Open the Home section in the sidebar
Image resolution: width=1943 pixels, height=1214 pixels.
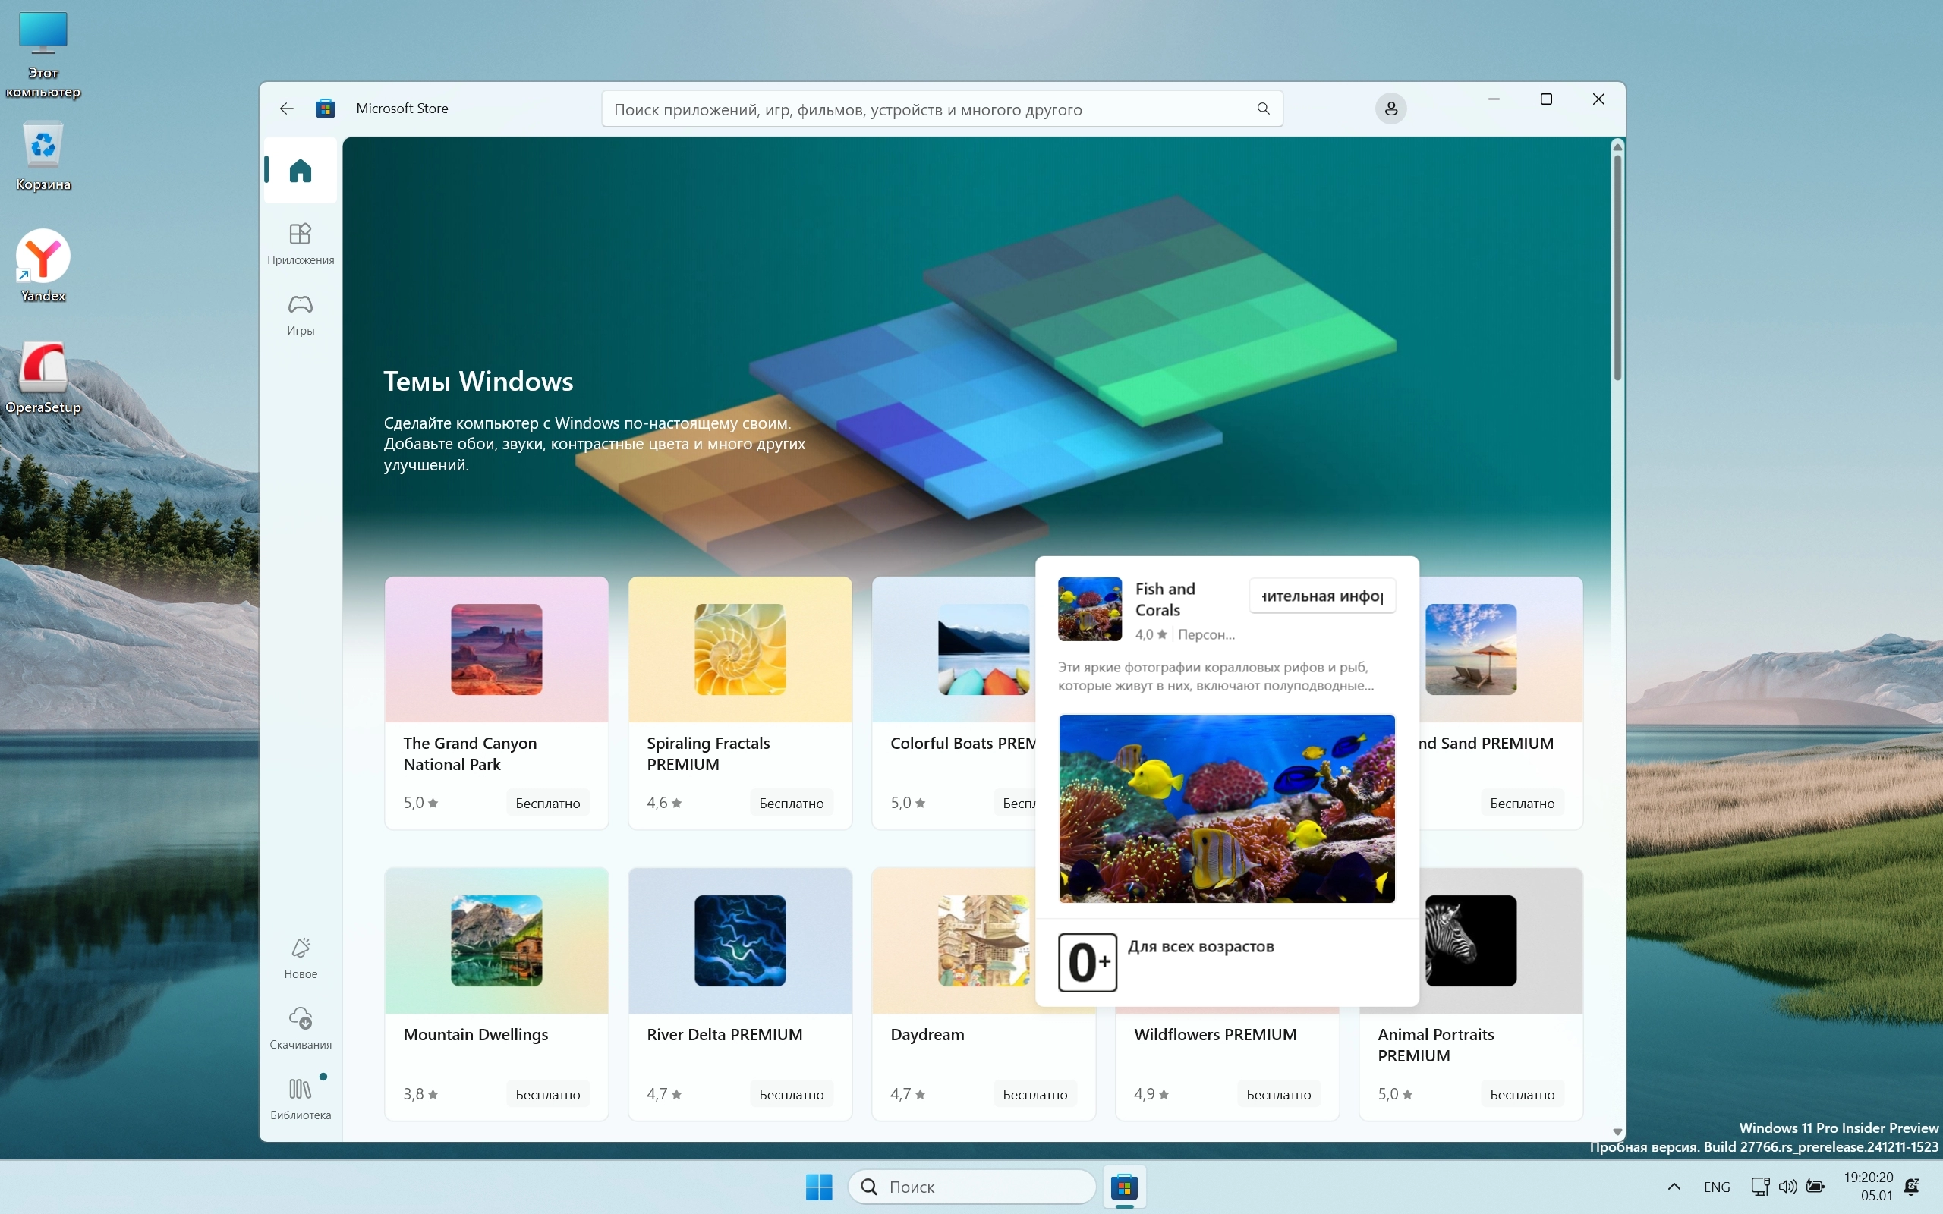click(301, 170)
